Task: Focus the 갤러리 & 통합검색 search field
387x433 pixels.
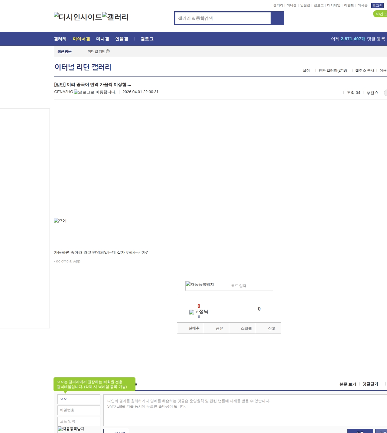Action: (223, 18)
